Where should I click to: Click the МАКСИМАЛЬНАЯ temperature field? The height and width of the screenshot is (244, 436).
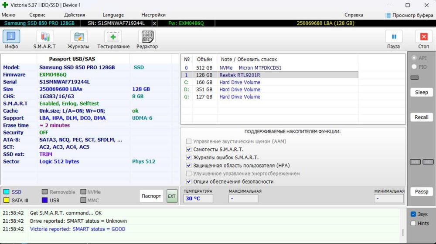[243, 198]
